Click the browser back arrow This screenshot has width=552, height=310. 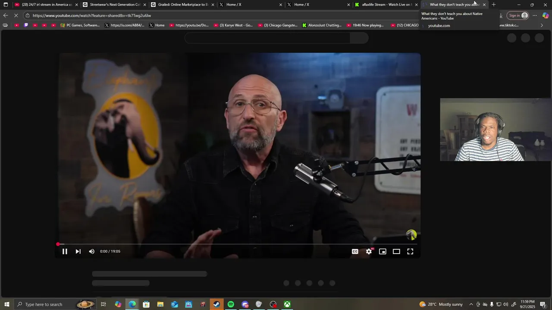6,15
